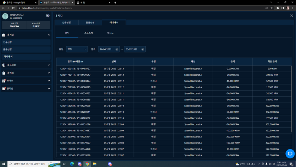
Task: Click the share page icon in address bar
Action: point(267,8)
